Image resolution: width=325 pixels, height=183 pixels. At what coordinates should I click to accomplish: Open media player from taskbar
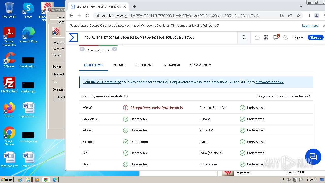(x=37, y=180)
